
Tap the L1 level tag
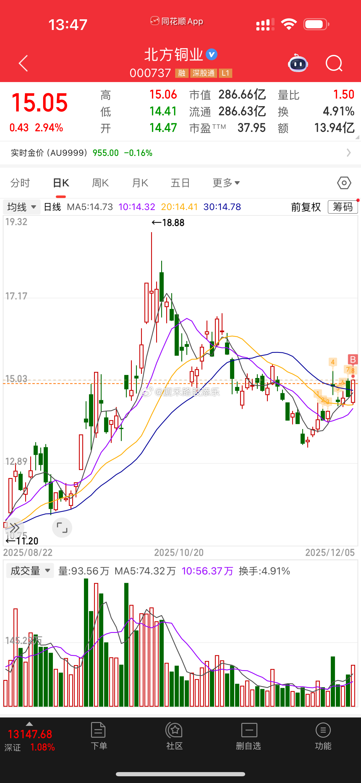click(x=226, y=73)
